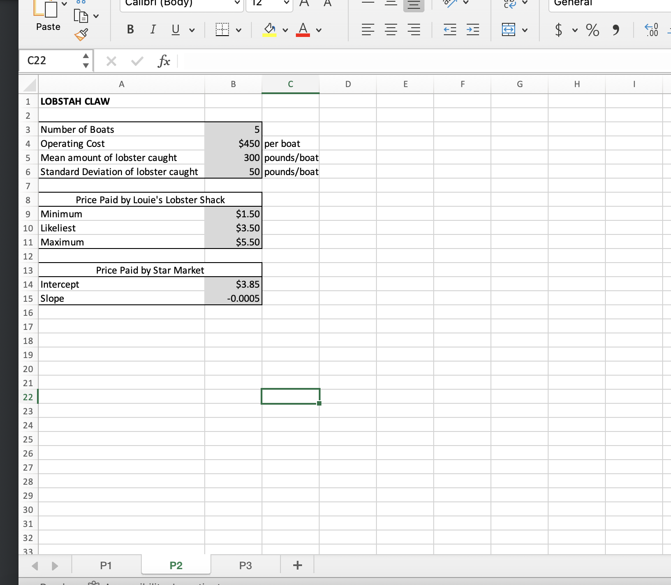The height and width of the screenshot is (585, 671).
Task: Select column A header
Action: 122,84
